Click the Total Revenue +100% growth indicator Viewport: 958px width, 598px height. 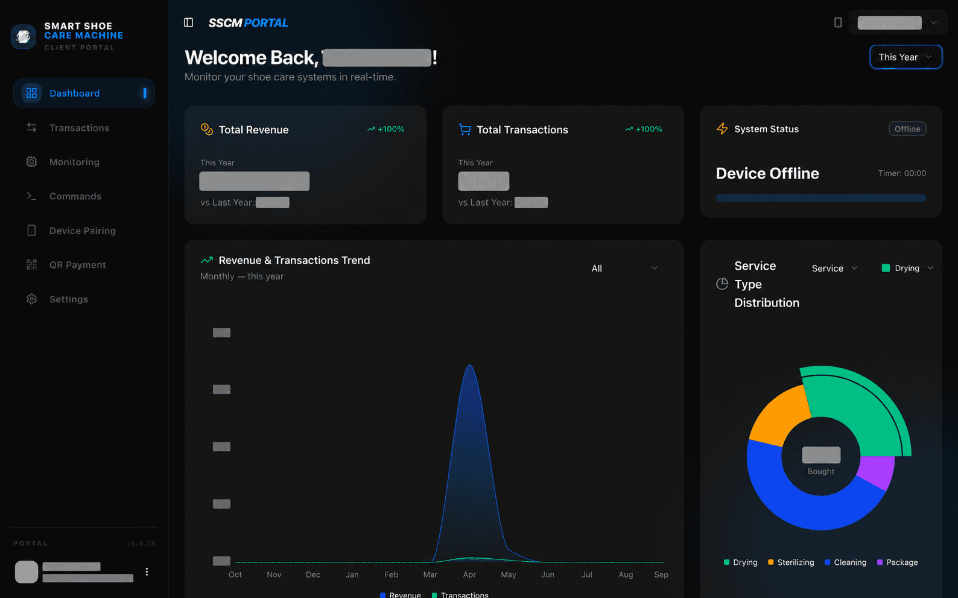[386, 129]
